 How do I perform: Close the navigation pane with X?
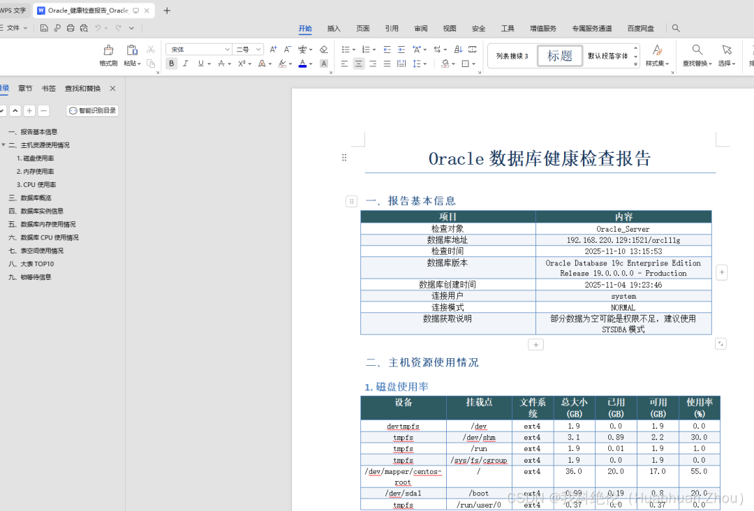112,89
